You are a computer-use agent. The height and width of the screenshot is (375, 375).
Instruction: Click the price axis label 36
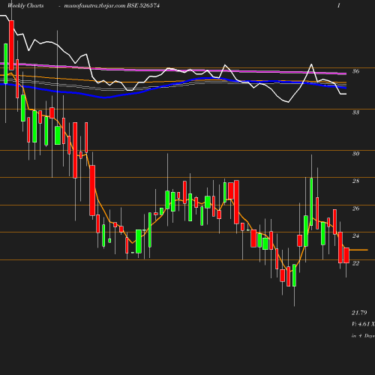tap(355, 71)
